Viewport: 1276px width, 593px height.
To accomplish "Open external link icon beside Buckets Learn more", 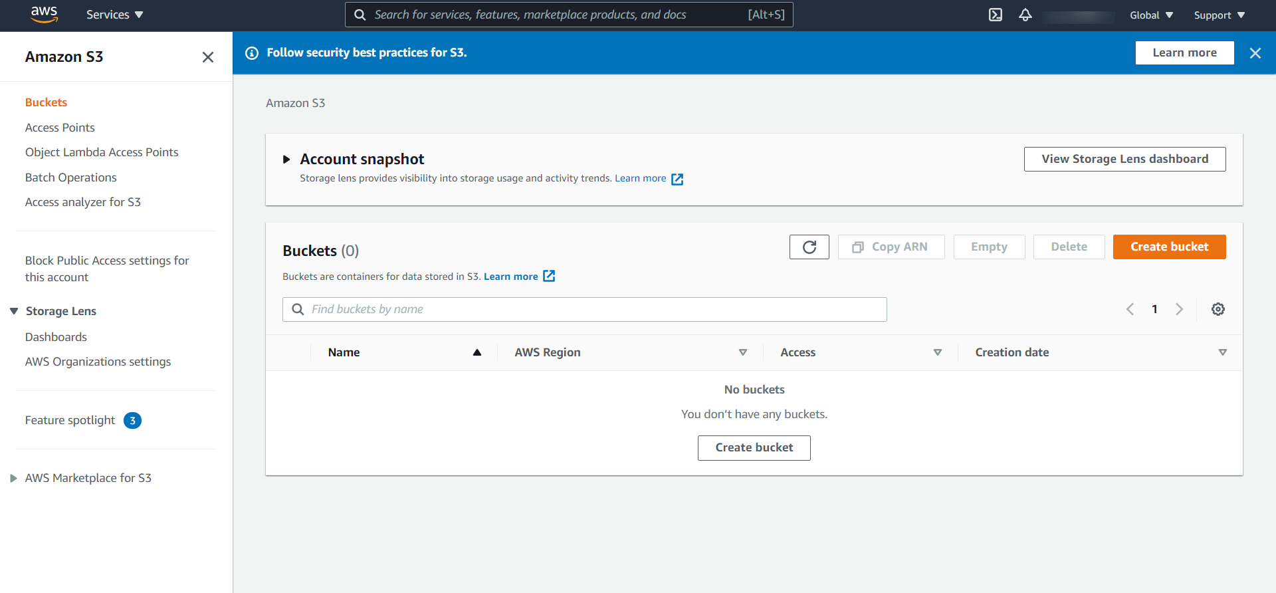I will point(549,276).
